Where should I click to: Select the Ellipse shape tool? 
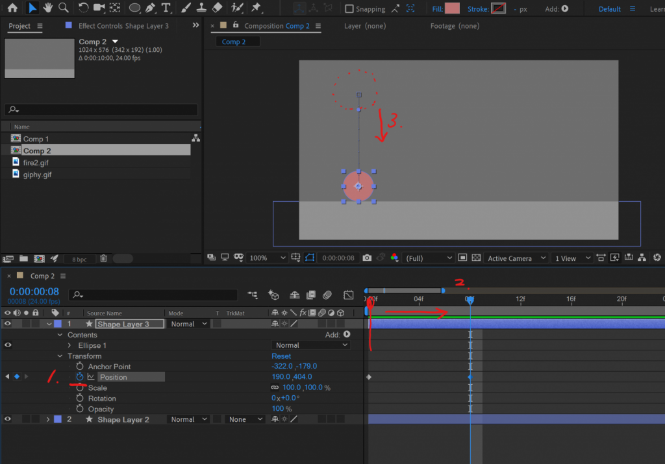134,8
